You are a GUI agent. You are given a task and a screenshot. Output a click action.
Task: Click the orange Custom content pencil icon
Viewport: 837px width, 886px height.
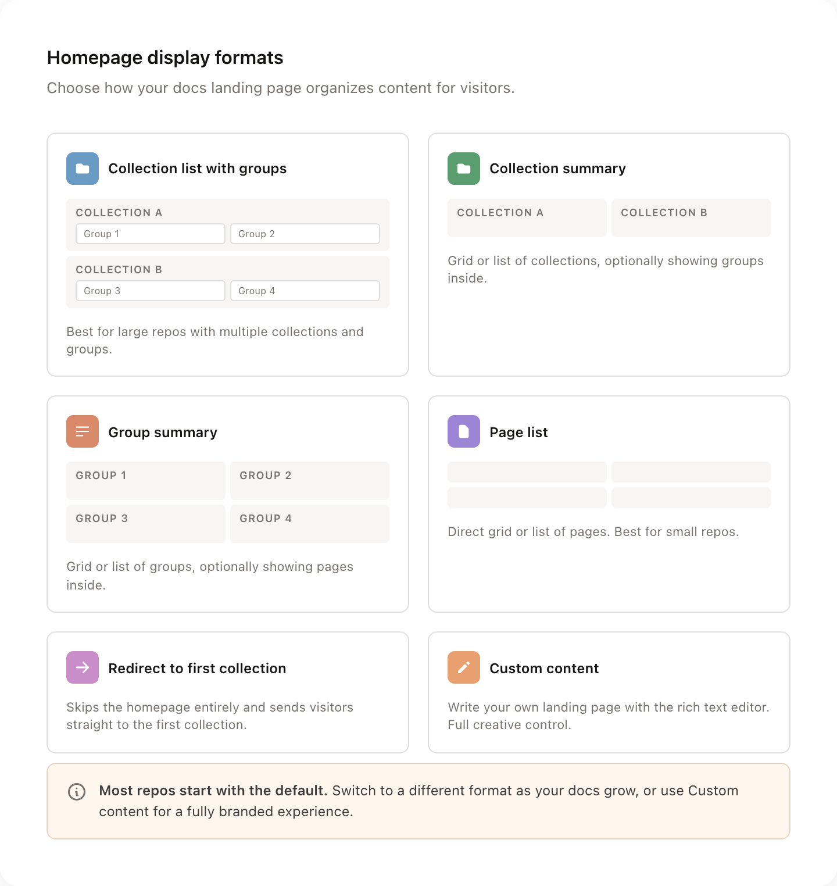point(463,667)
